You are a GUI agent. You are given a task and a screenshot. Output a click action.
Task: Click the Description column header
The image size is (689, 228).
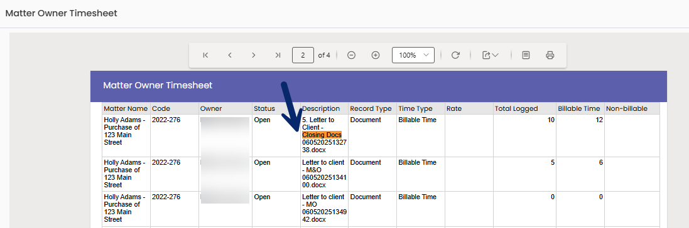coord(324,109)
